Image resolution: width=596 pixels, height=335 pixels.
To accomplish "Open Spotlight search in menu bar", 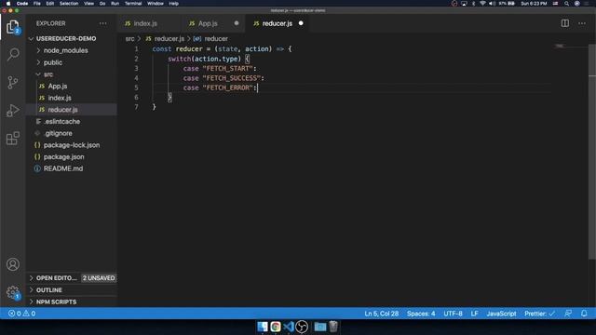I will [x=567, y=4].
